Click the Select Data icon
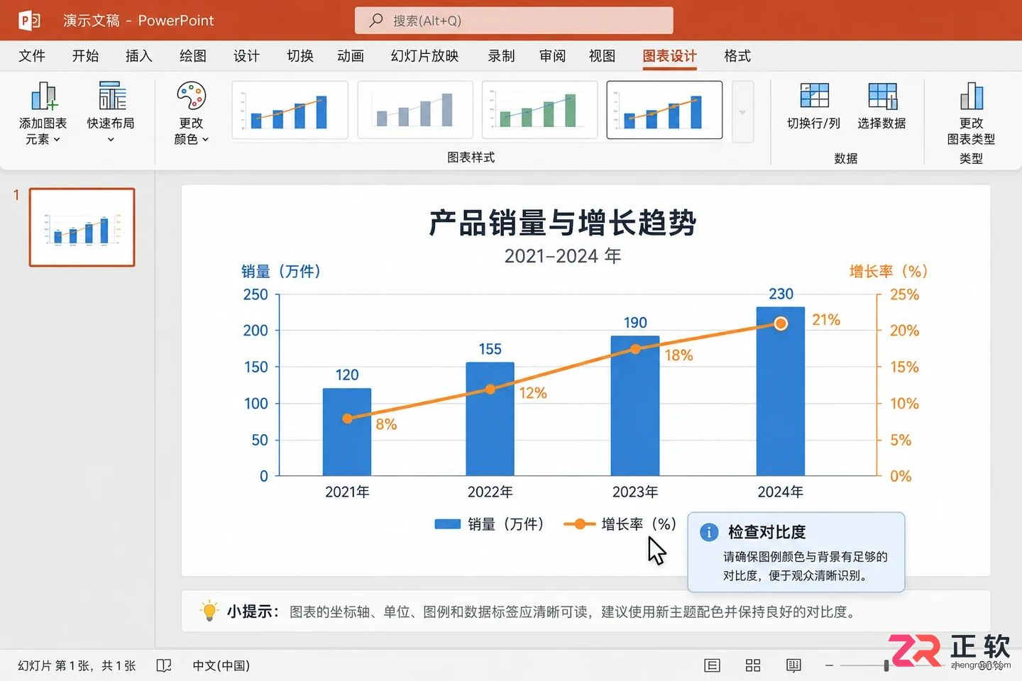The image size is (1022, 681). point(882,96)
